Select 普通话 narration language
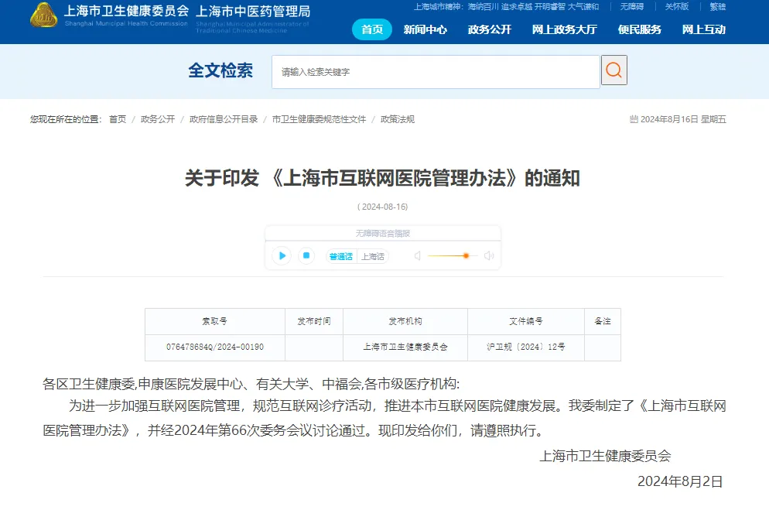 340,256
